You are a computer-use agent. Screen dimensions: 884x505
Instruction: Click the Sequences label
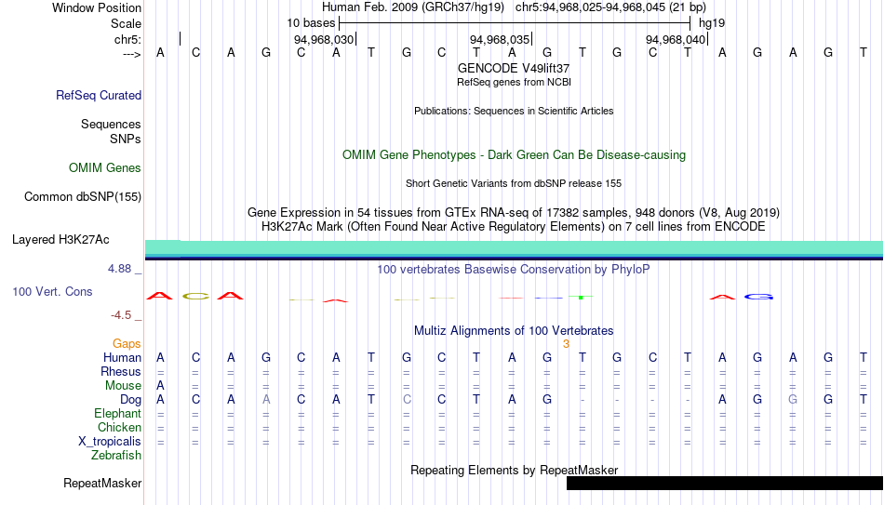coord(111,124)
